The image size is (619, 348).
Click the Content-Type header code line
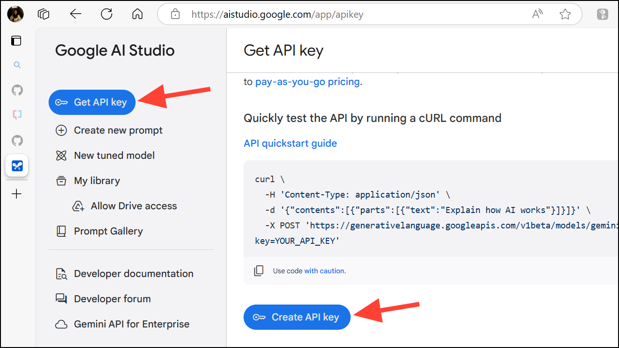358,195
